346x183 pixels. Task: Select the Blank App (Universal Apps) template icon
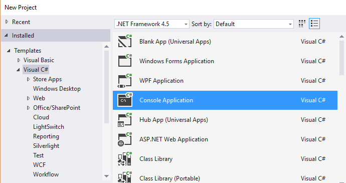pyautogui.click(x=125, y=41)
